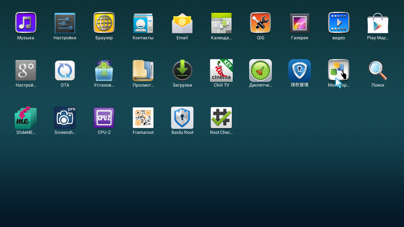The height and width of the screenshot is (227, 404).
Task: Open the Поиск search app
Action: point(378,71)
